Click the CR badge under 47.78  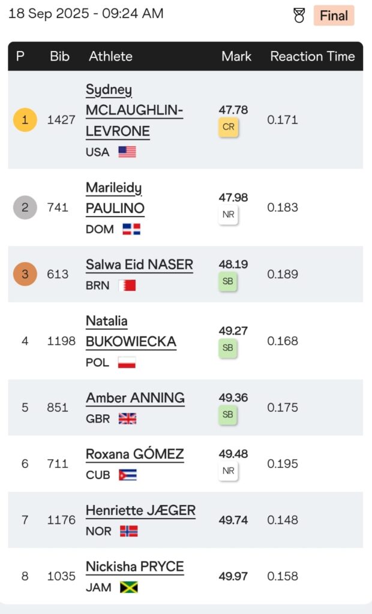coord(228,127)
